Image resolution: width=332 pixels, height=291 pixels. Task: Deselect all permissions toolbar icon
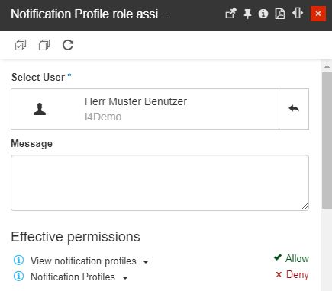44,45
